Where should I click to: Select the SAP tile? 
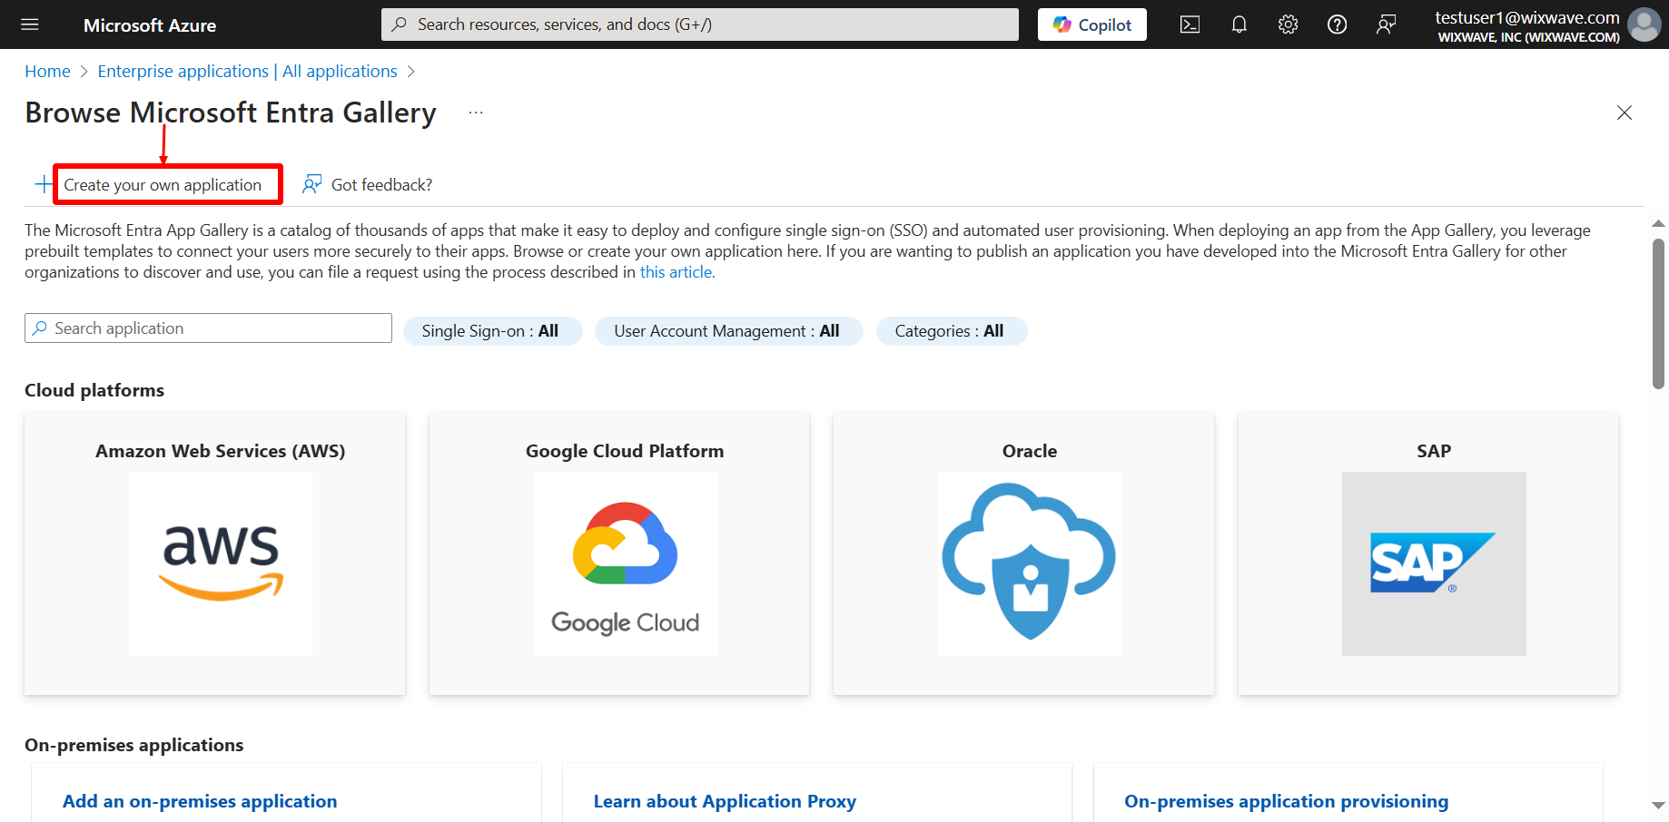coord(1428,553)
